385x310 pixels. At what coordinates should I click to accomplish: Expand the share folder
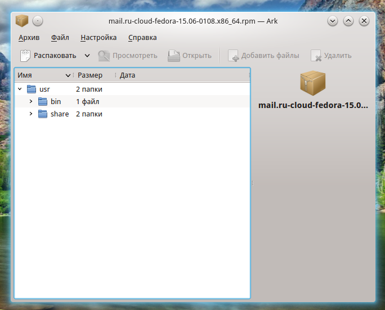(31, 114)
